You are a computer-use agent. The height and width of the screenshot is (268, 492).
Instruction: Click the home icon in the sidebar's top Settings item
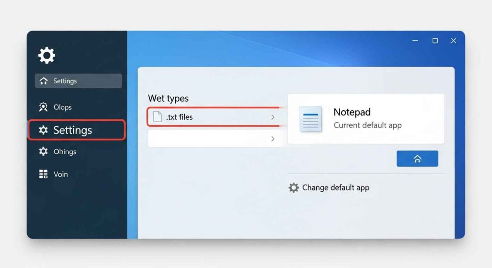[x=44, y=81]
